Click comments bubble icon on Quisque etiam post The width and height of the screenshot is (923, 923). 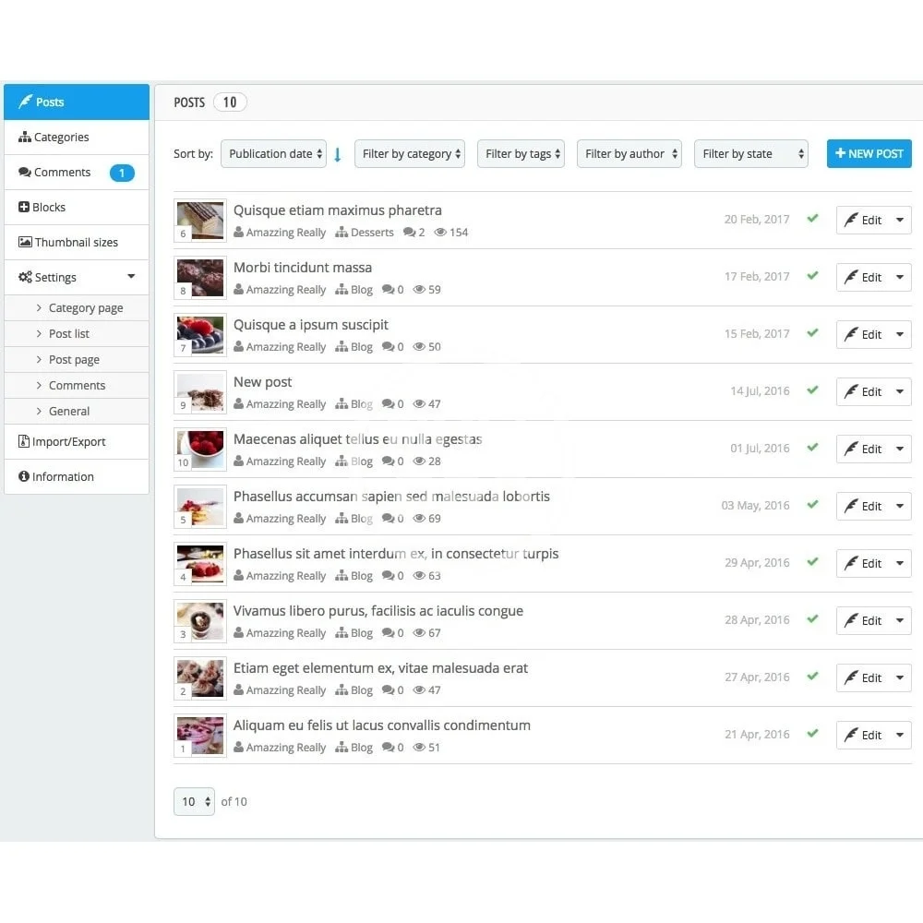coord(409,233)
